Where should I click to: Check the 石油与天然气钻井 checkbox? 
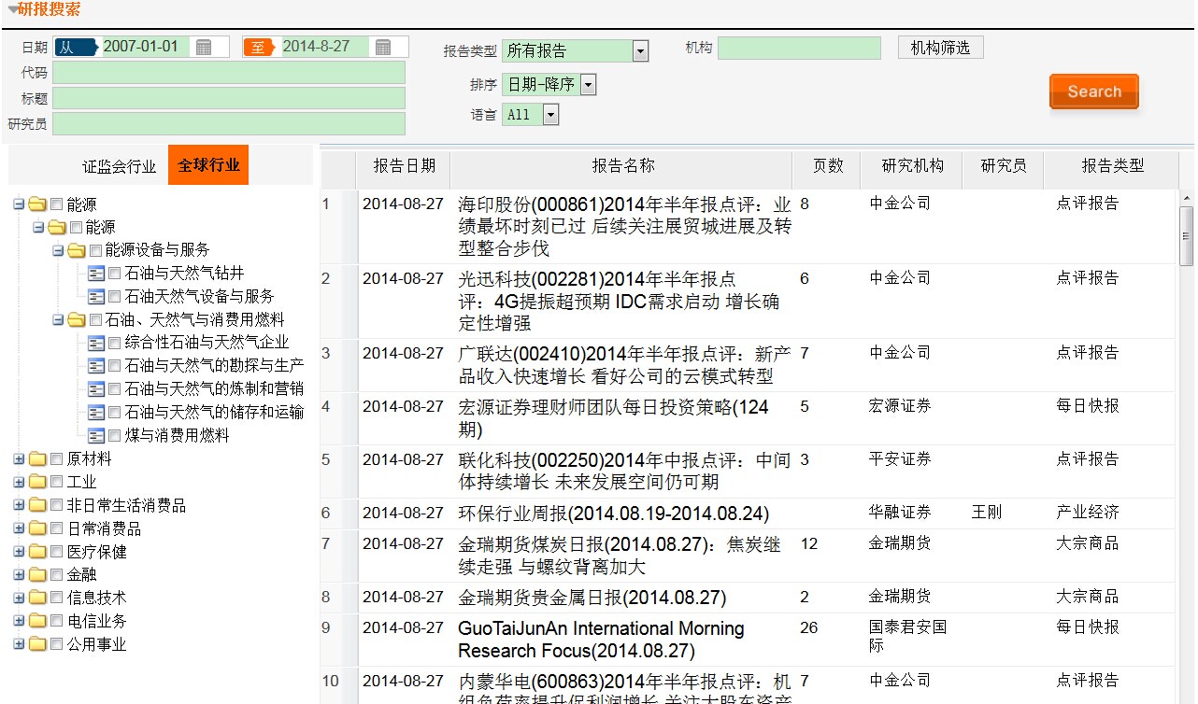(x=115, y=274)
